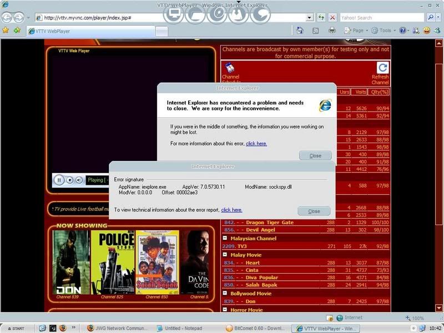Click the yellow smiley face toolbar icon
This screenshot has width=444, height=333.
click(426, 31)
